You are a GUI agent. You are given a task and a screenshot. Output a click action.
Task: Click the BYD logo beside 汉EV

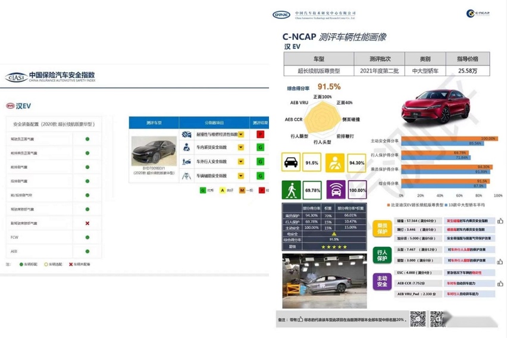pos(10,106)
